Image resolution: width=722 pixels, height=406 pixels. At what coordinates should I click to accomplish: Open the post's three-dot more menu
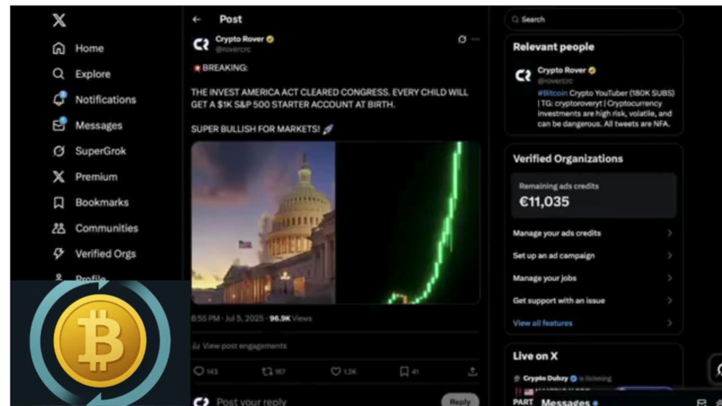pos(476,39)
